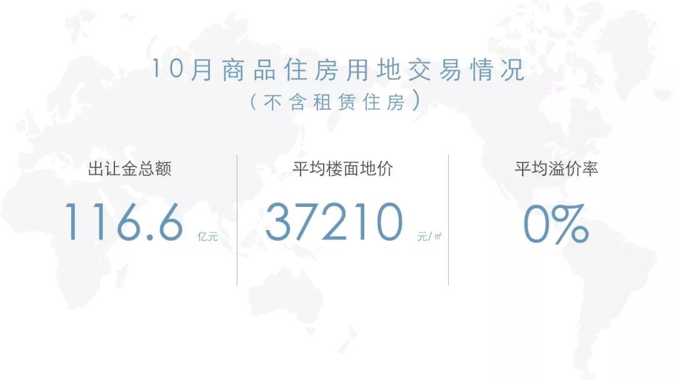Click the value 37210
Image resolution: width=675 pixels, height=380 pixels.
click(334, 222)
